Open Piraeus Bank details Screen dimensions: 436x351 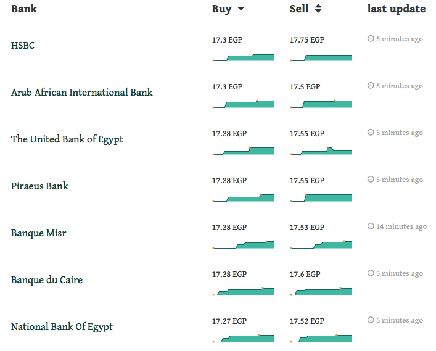point(39,186)
